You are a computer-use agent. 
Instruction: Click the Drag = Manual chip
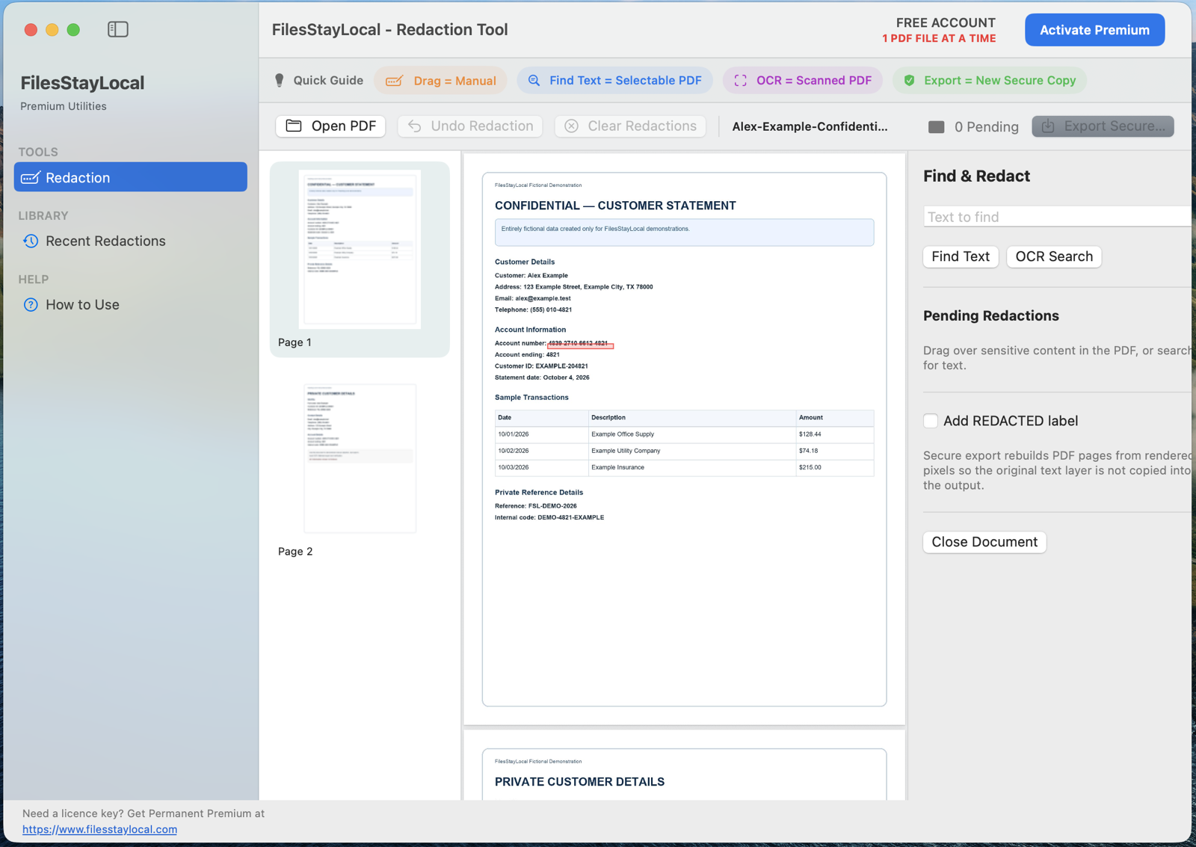tap(440, 80)
